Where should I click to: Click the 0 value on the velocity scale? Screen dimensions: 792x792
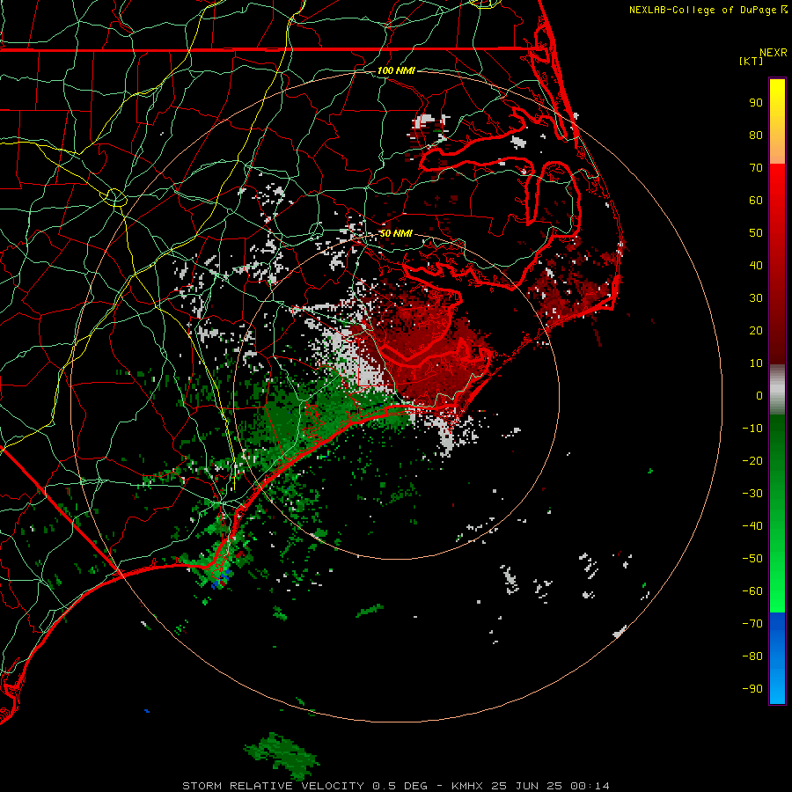(x=759, y=396)
